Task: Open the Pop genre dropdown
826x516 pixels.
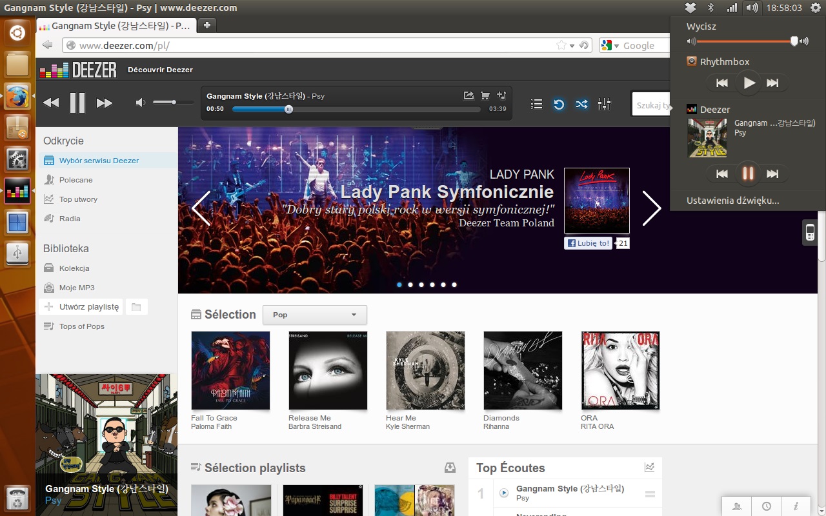Action: point(315,315)
